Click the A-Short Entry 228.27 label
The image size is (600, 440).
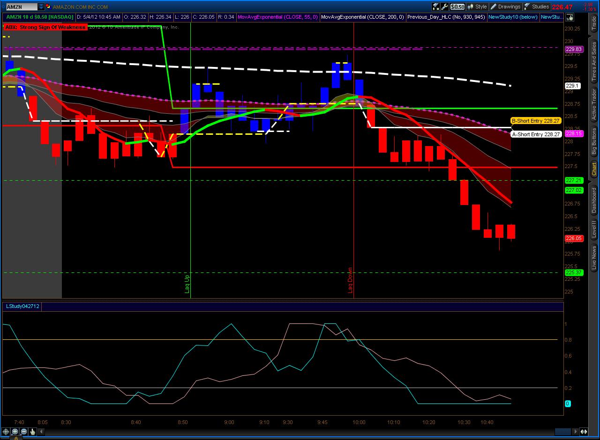536,134
